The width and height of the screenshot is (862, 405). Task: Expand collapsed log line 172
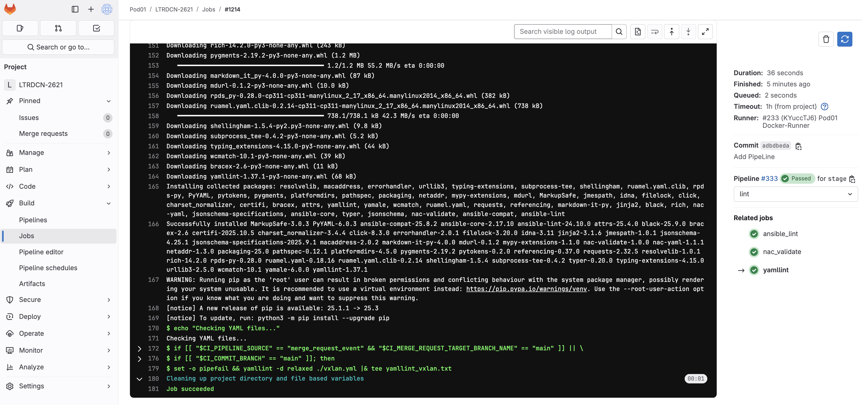[139, 349]
